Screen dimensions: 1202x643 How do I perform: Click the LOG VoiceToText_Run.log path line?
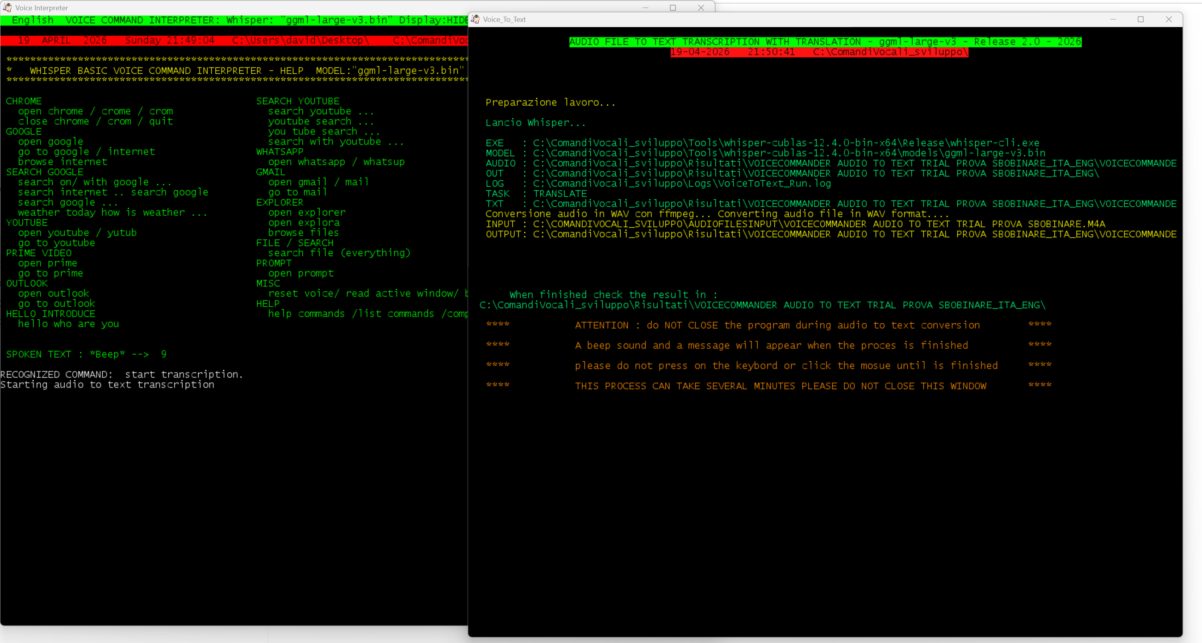coord(658,184)
